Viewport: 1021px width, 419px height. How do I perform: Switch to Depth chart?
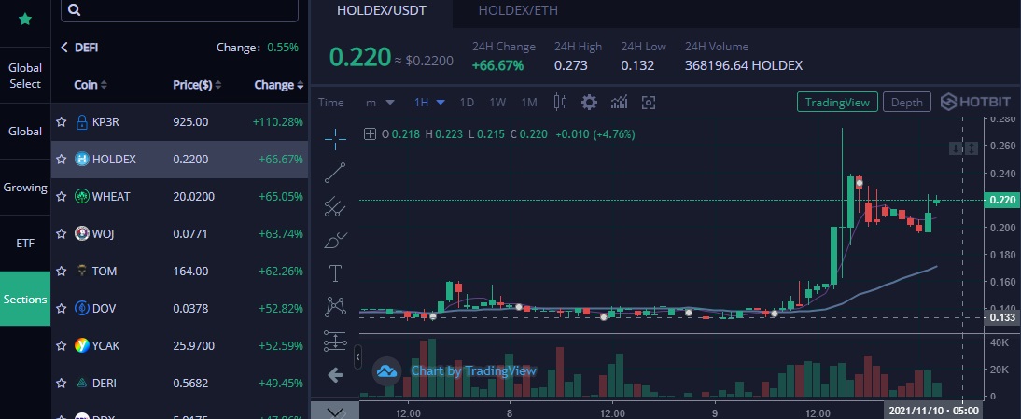907,102
